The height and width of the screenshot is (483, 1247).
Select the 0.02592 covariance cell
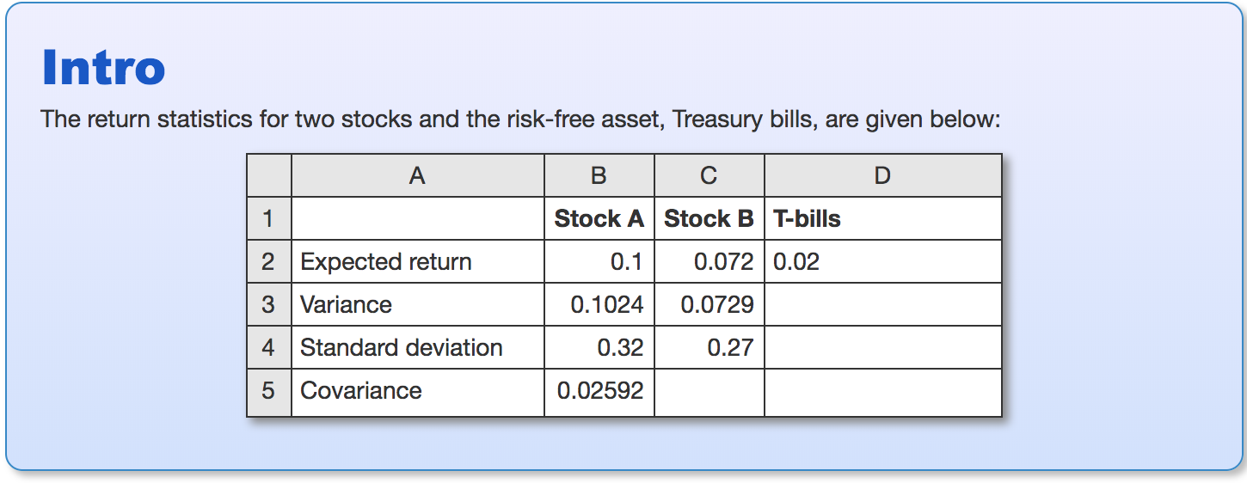click(599, 391)
